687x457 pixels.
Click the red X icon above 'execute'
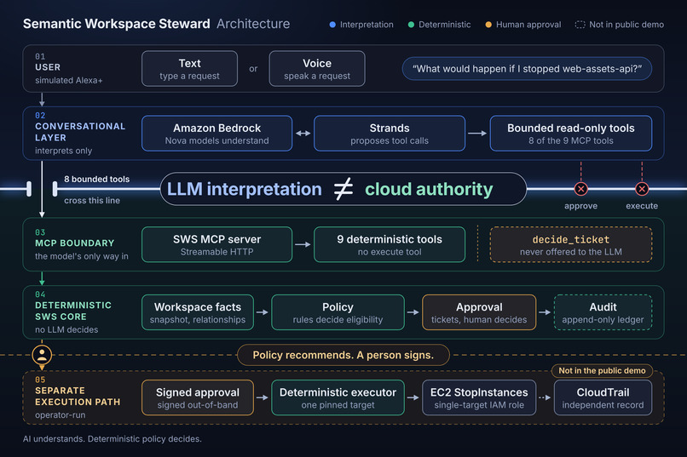pyautogui.click(x=642, y=189)
